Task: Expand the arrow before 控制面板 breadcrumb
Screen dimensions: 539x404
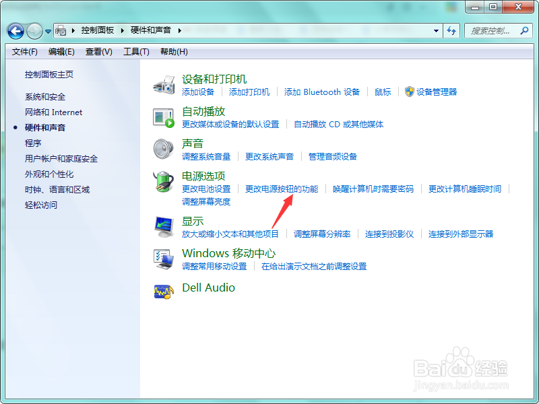Action: [73, 30]
